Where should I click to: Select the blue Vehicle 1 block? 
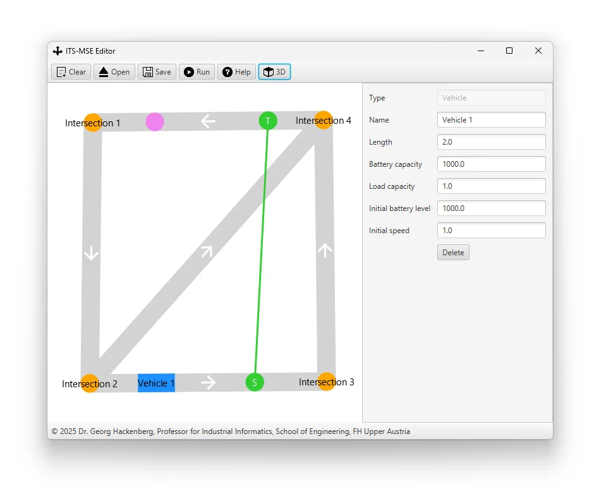tap(156, 383)
